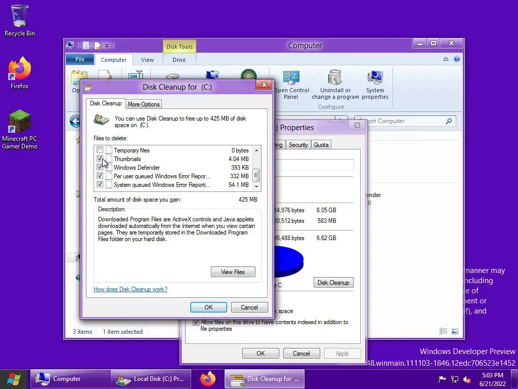Launch Firefox from the desktop shortcut
518x389 pixels.
19,73
